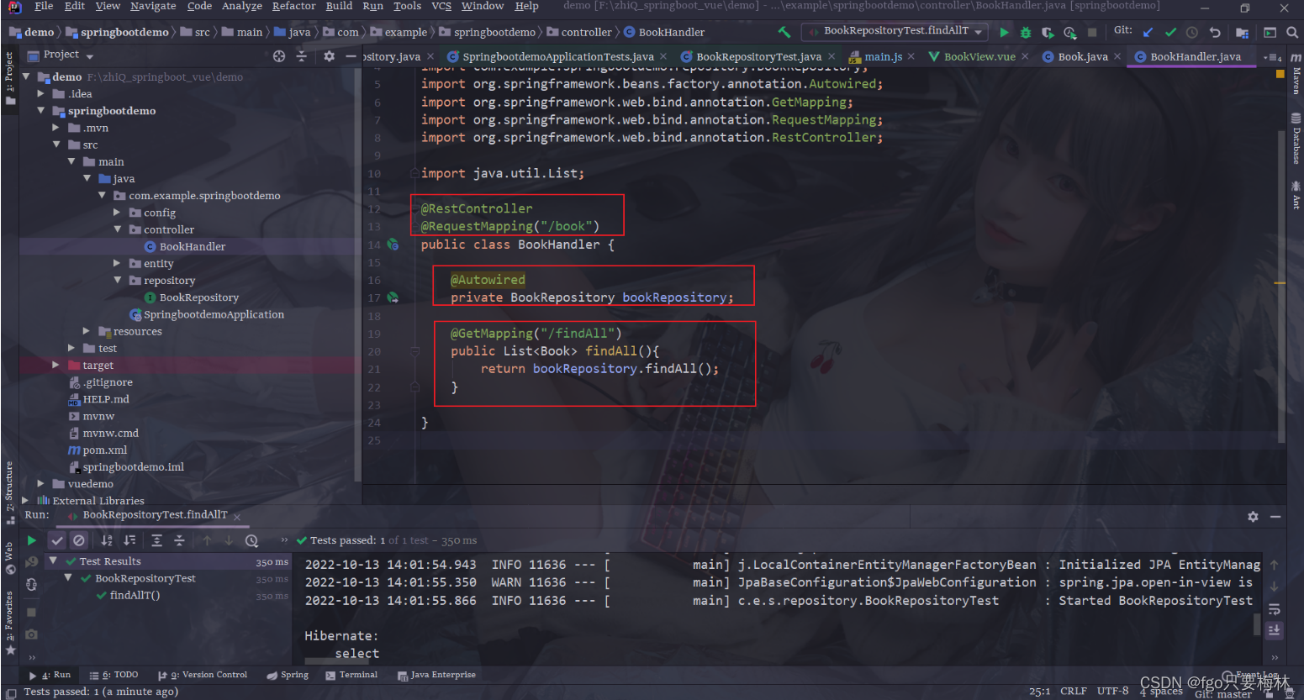The image size is (1304, 700).
Task: Open test history clock icon
Action: (x=251, y=540)
